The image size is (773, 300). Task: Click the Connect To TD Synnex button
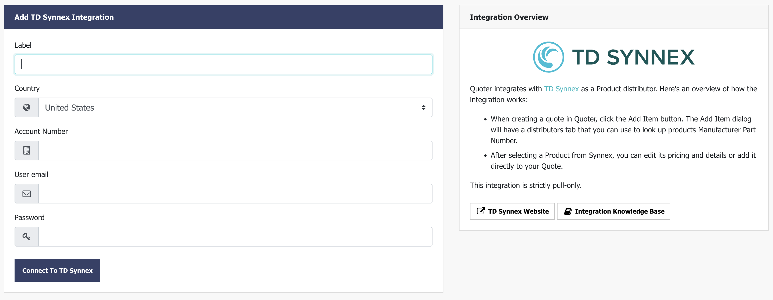[x=57, y=270]
